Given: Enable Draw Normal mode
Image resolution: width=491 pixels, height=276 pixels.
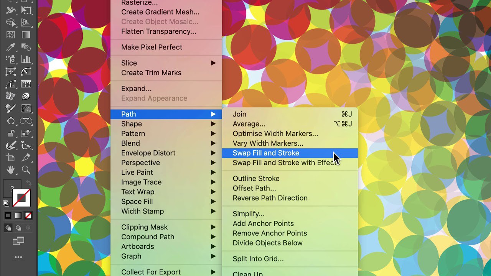Looking at the screenshot, I should click(x=8, y=228).
